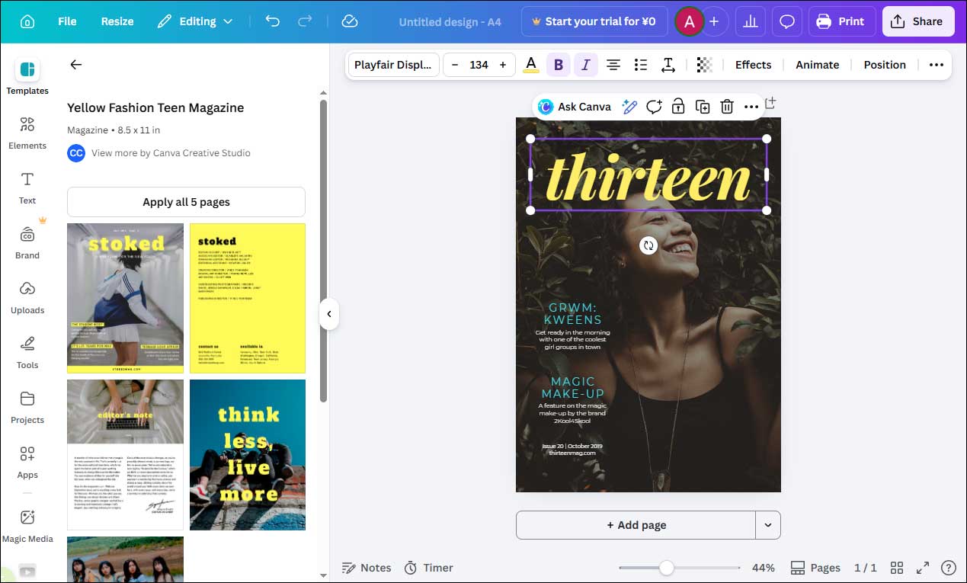967x583 pixels.
Task: Open the Elements panel
Action: coord(27,133)
